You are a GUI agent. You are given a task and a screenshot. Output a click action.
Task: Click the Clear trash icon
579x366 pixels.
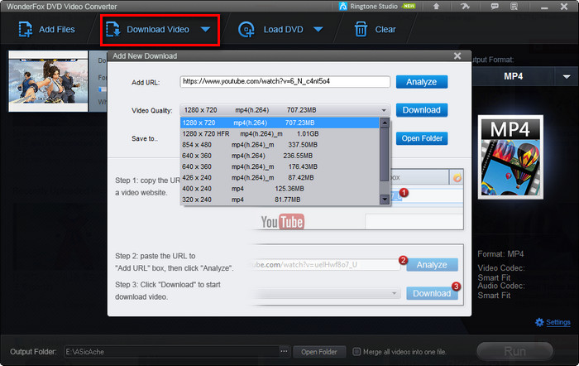pos(361,30)
